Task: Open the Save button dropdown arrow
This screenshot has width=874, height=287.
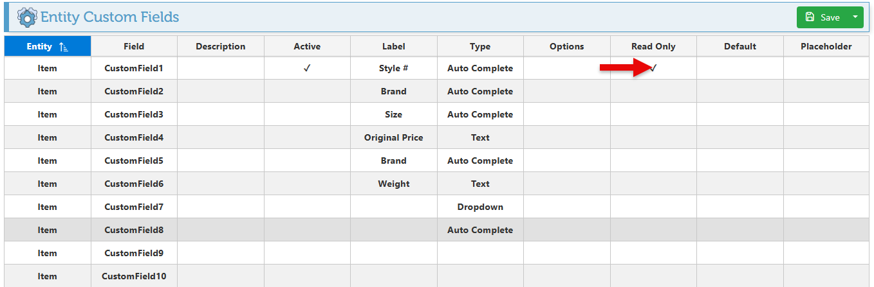Action: coord(855,17)
